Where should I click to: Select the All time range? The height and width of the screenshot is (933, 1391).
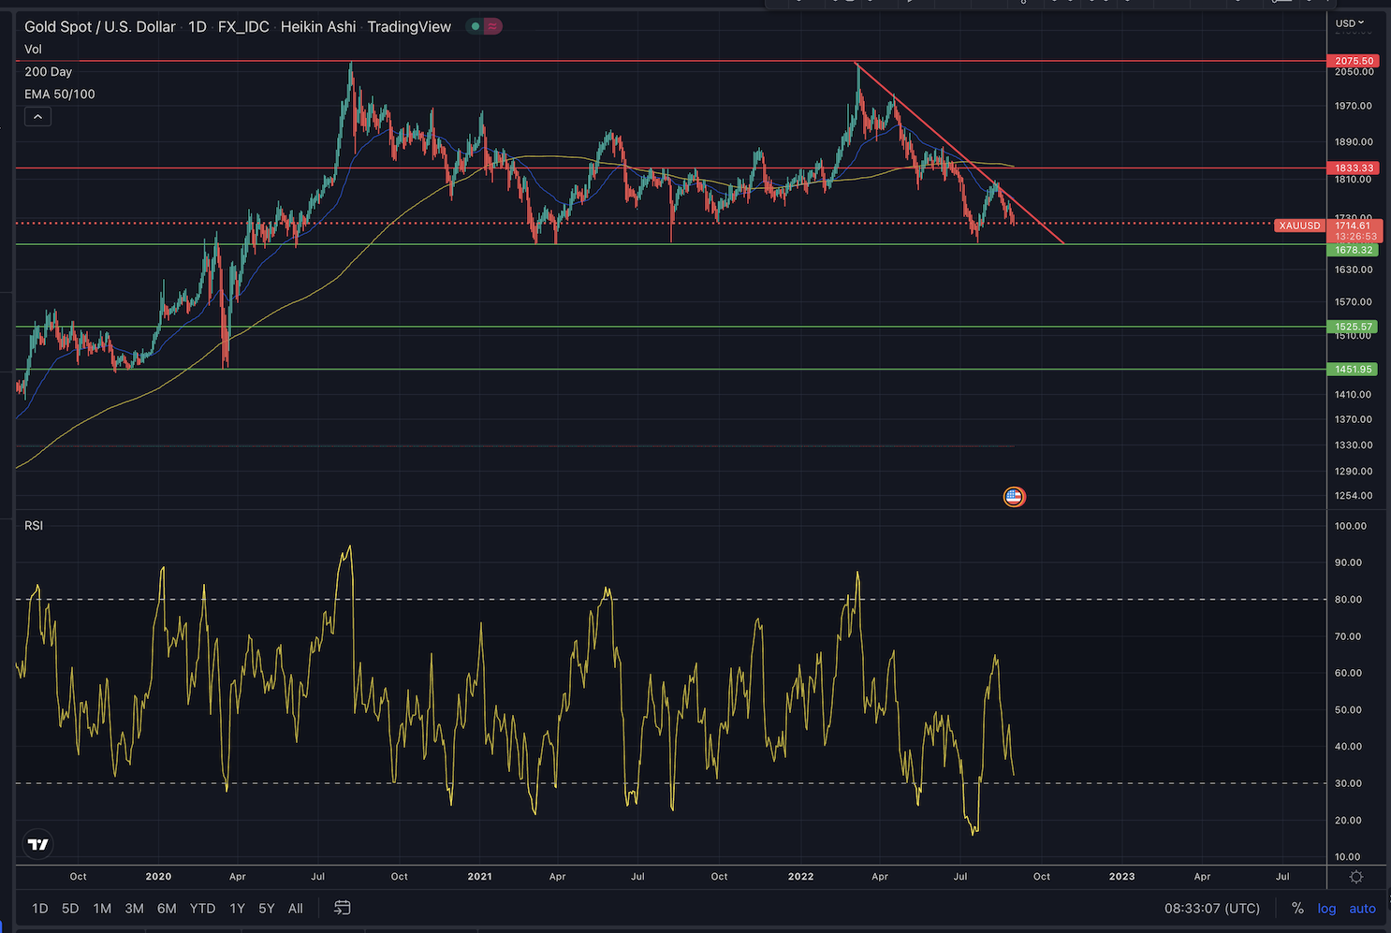tap(296, 908)
